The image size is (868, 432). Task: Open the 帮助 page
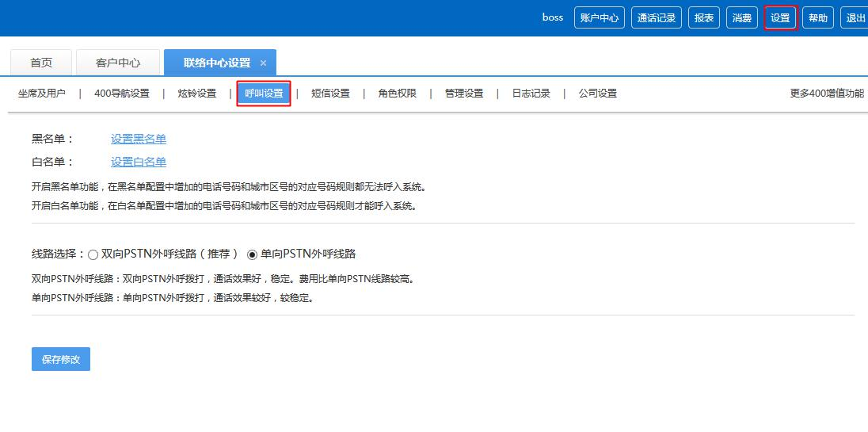point(818,18)
